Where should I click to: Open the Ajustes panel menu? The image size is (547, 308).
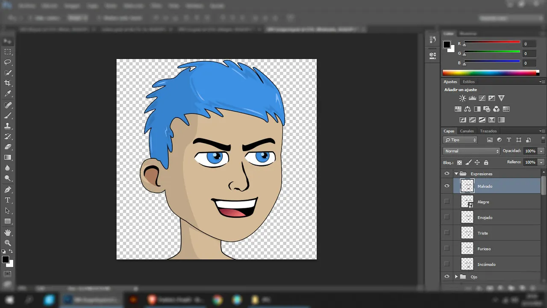pos(542,82)
